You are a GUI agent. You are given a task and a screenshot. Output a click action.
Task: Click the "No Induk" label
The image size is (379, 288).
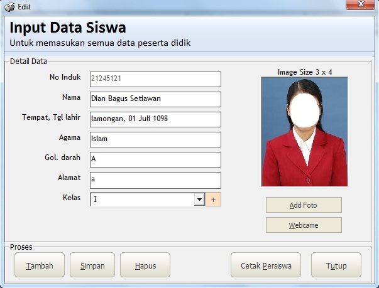pyautogui.click(x=65, y=77)
